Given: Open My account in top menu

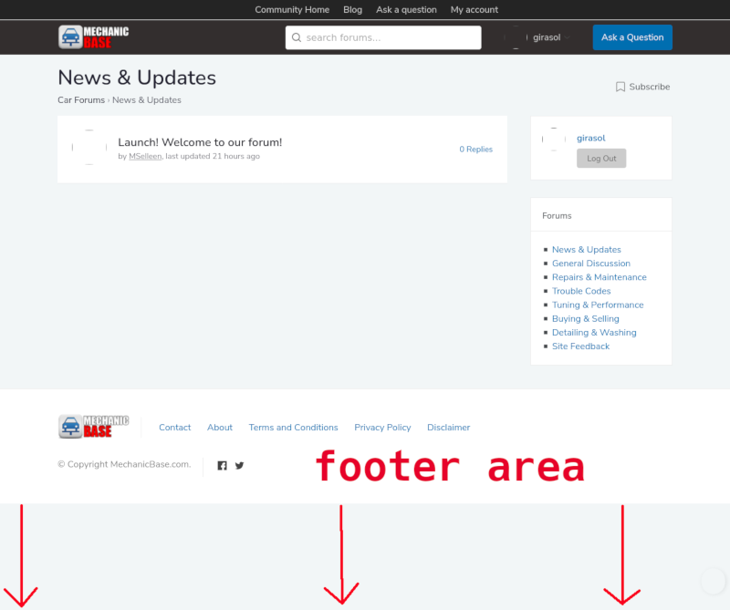Looking at the screenshot, I should click(x=474, y=10).
